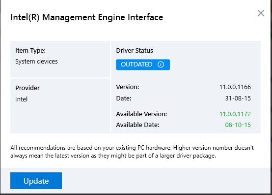Click the info icon beside OUTDATED
The width and height of the screenshot is (272, 195).
[x=161, y=65]
